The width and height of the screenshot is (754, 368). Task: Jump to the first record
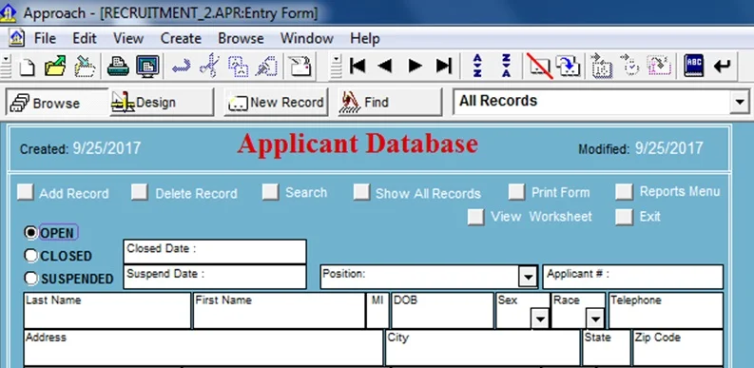(x=358, y=66)
